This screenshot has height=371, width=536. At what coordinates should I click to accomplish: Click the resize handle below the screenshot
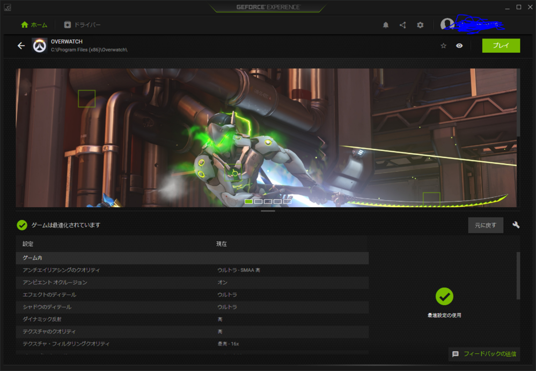(268, 211)
